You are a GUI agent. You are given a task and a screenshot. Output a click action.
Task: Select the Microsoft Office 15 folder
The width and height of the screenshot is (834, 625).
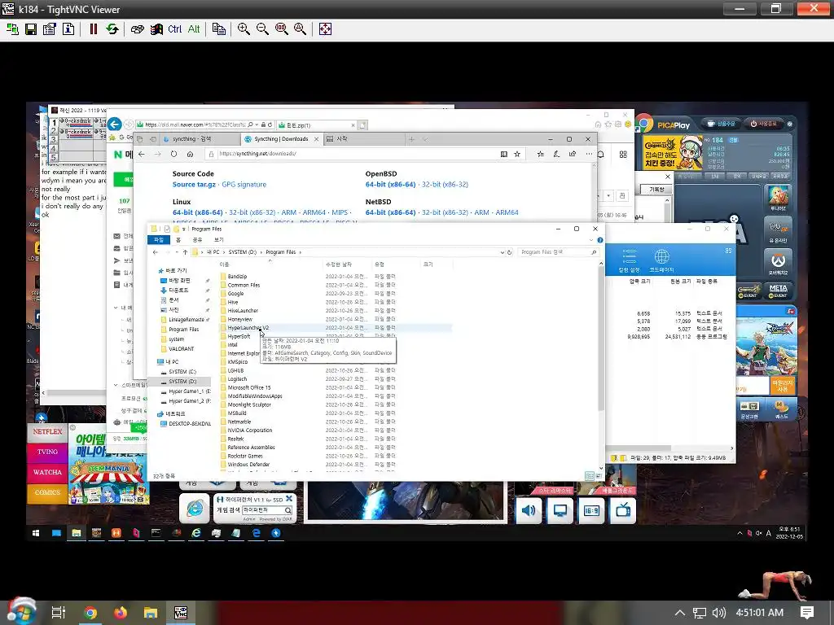[249, 387]
